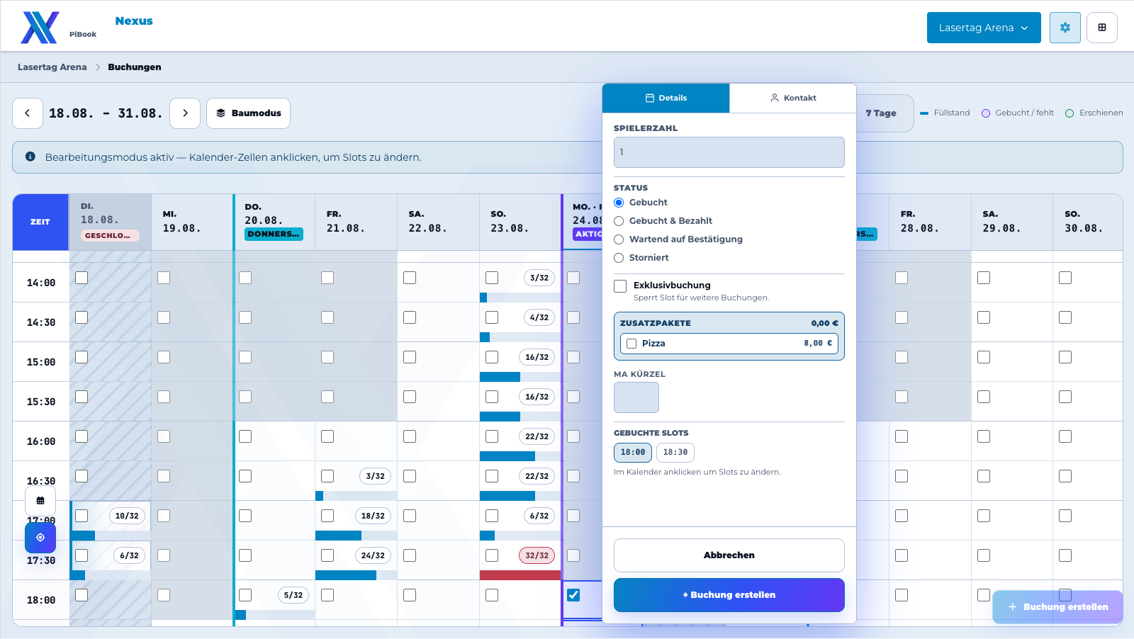Click the floating calendar icon button
Viewport: 1134px width, 639px height.
(40, 501)
